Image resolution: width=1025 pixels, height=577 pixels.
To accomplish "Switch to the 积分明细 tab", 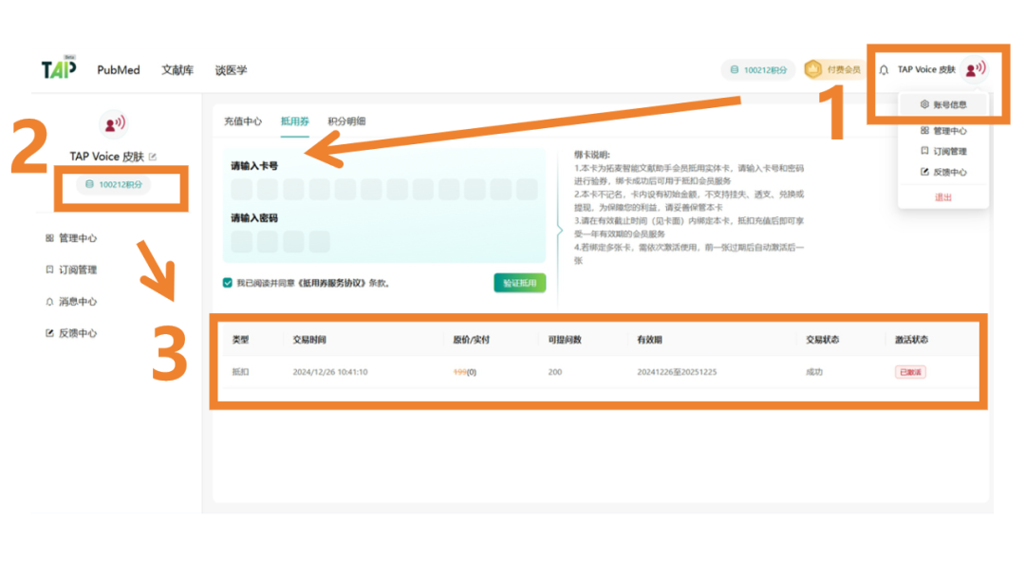I will [x=346, y=121].
